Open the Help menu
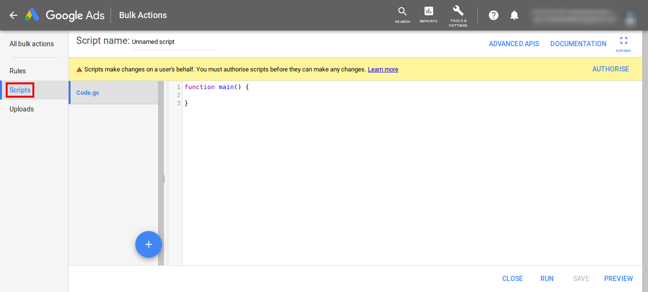Viewport: 648px width, 292px height. [493, 15]
